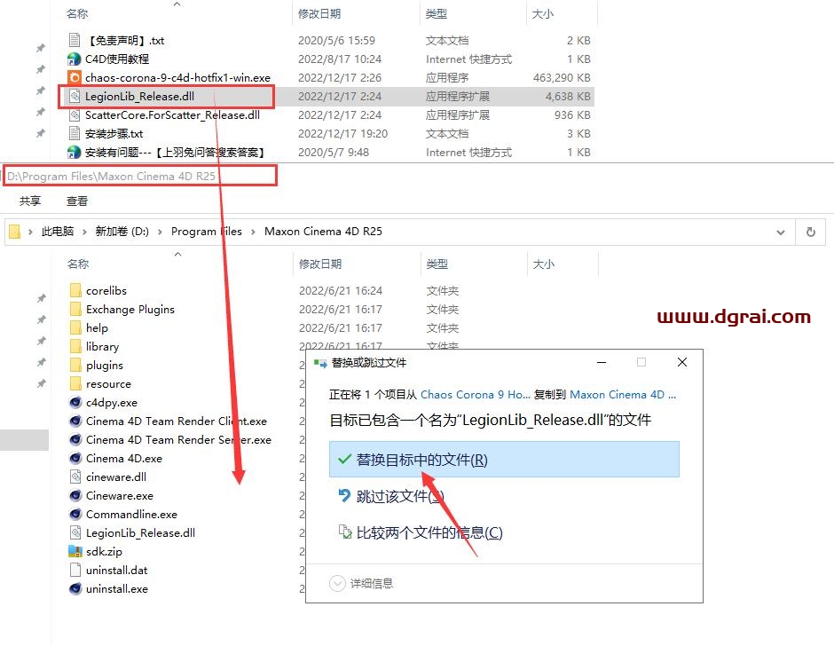This screenshot has width=834, height=646.
Task: Select the 安装步骤.txt text file icon
Action: click(75, 134)
